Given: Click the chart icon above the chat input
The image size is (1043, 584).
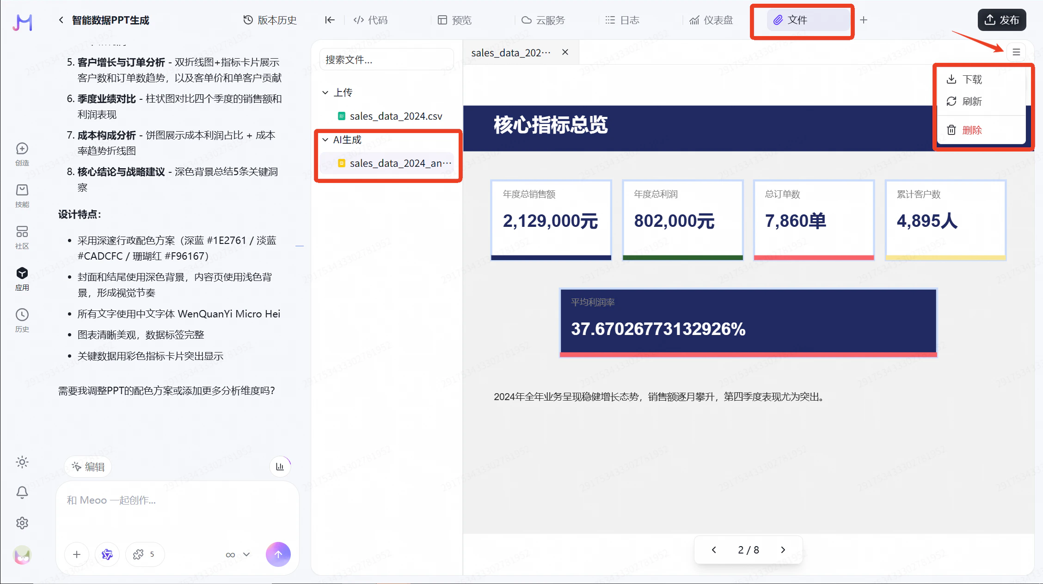Looking at the screenshot, I should click(280, 467).
